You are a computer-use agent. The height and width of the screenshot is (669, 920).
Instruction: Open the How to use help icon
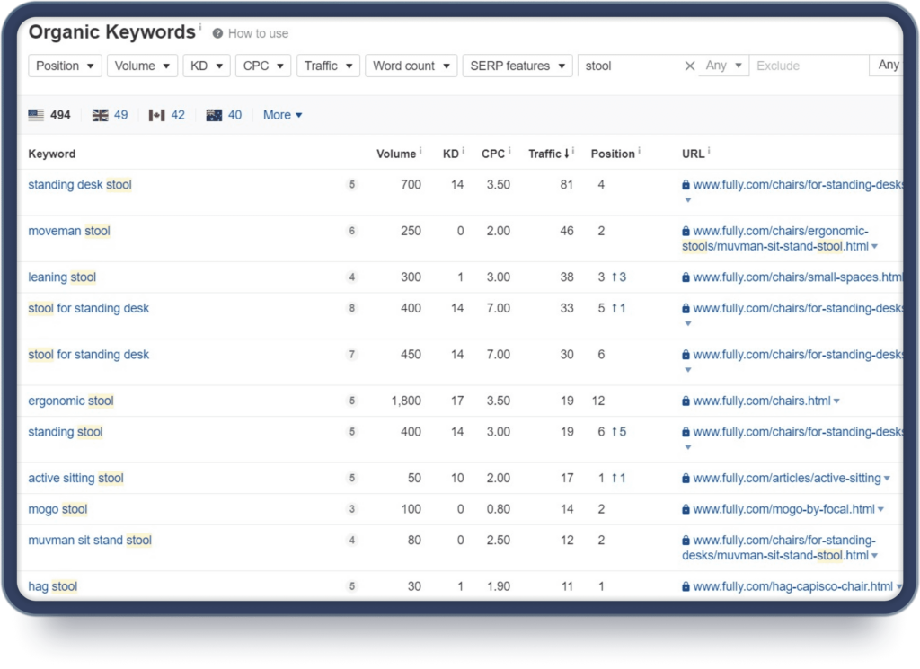click(217, 33)
